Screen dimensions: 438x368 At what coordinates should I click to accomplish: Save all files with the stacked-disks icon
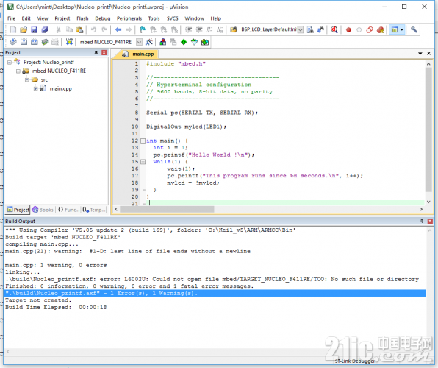[x=45, y=29]
